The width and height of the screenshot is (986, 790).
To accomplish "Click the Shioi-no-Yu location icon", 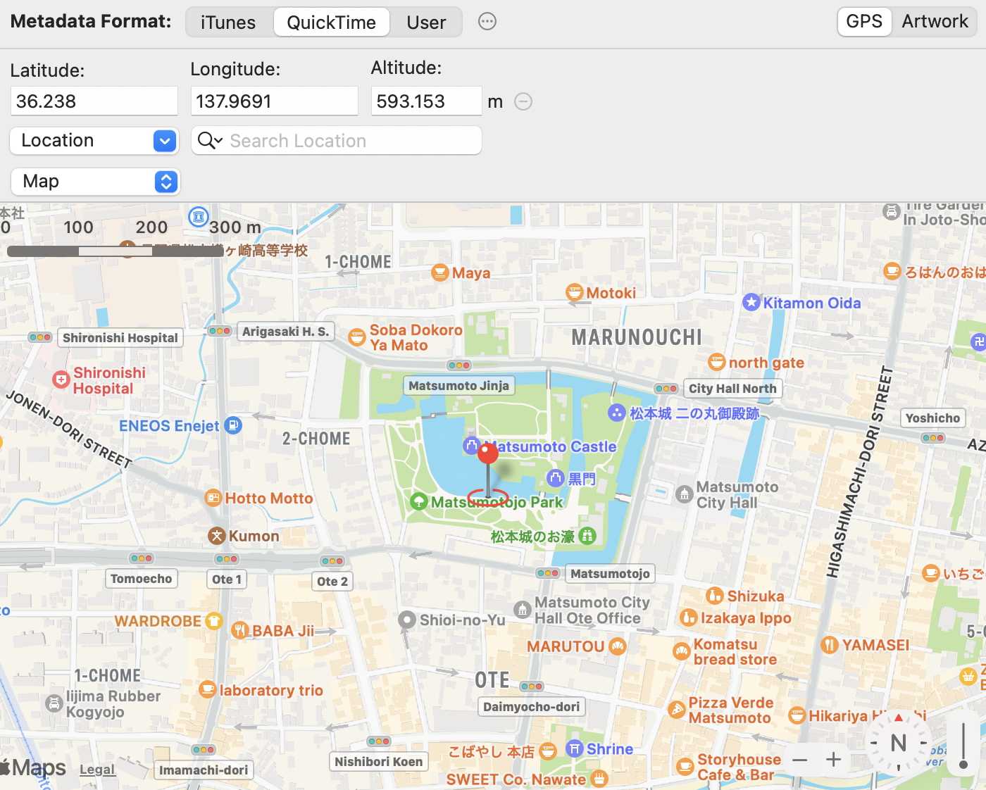I will pyautogui.click(x=407, y=620).
